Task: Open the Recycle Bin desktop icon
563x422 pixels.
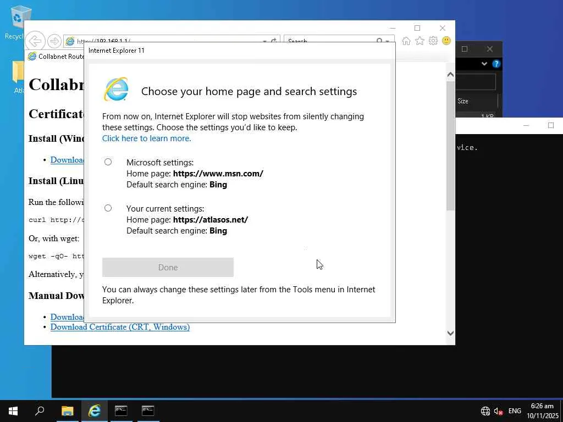Action: point(16,22)
